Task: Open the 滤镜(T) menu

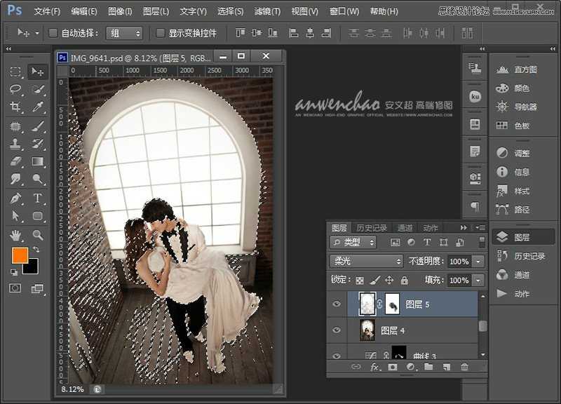Action: click(x=266, y=11)
